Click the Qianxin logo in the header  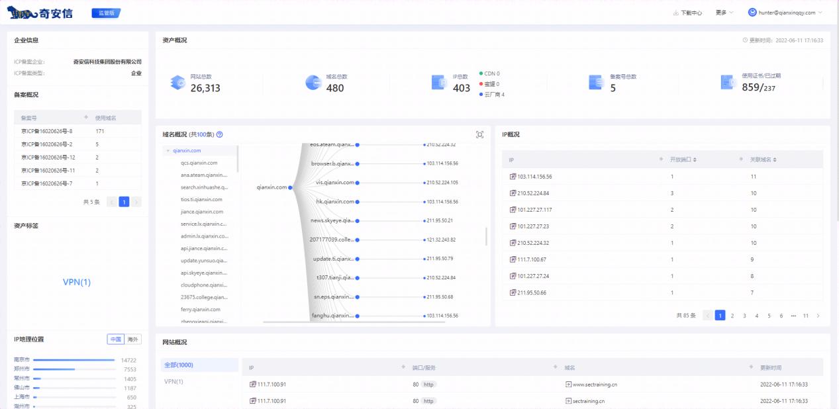coord(40,13)
